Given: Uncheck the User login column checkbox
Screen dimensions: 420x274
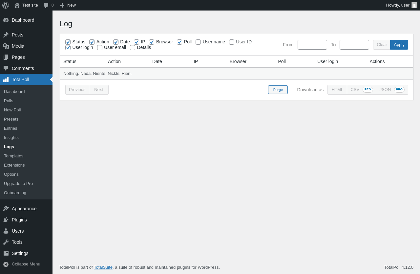Looking at the screenshot, I should pyautogui.click(x=68, y=48).
